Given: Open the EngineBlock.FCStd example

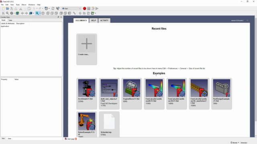Looking at the screenshot, I should click(132, 94).
